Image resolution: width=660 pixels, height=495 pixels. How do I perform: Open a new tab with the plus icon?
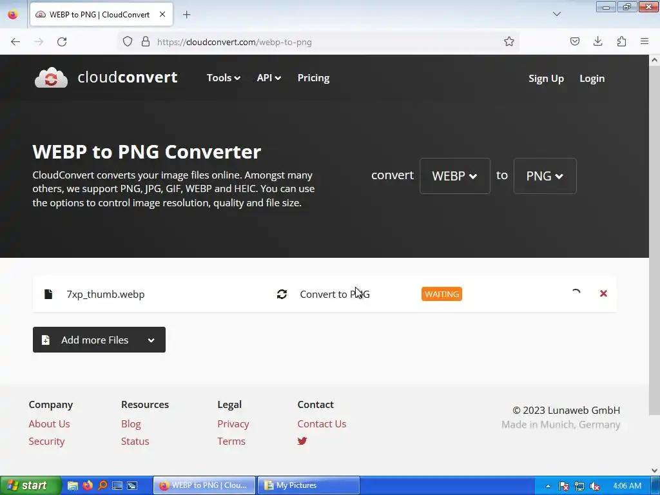[186, 15]
